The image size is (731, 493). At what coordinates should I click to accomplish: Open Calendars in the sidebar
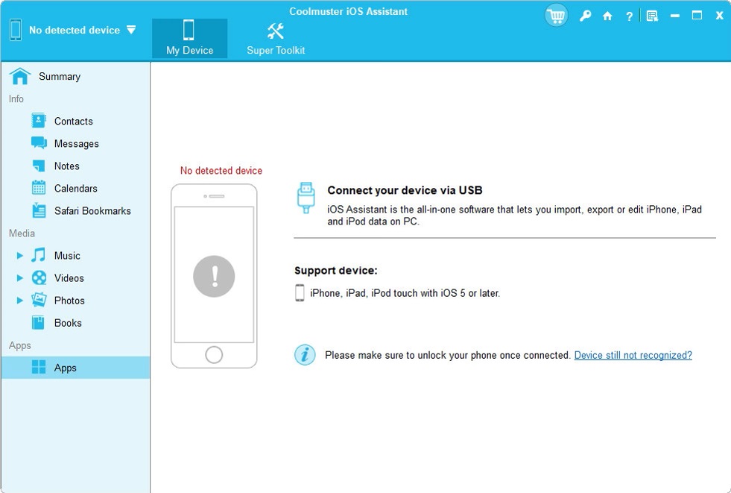click(75, 188)
